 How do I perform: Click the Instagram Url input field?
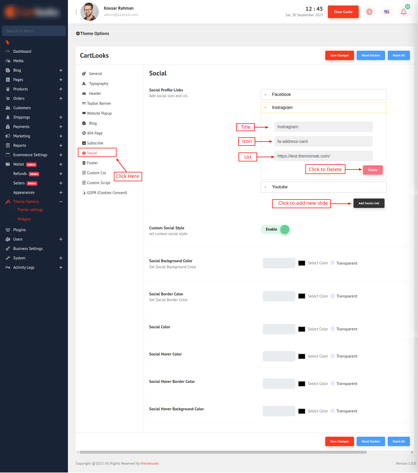pos(323,156)
